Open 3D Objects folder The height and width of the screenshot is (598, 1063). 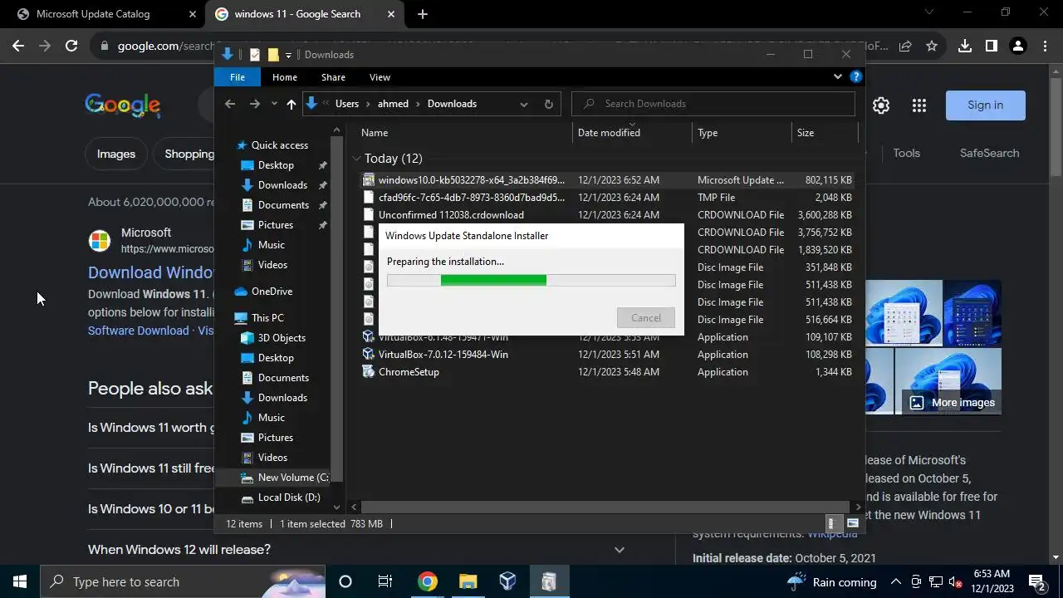coord(282,338)
